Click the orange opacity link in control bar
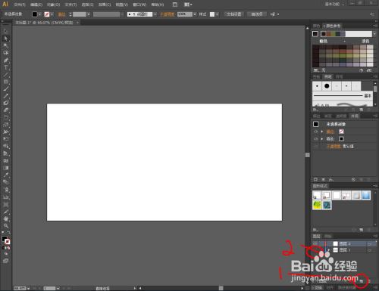Image resolution: width=379 pixels, height=291 pixels. (x=167, y=14)
